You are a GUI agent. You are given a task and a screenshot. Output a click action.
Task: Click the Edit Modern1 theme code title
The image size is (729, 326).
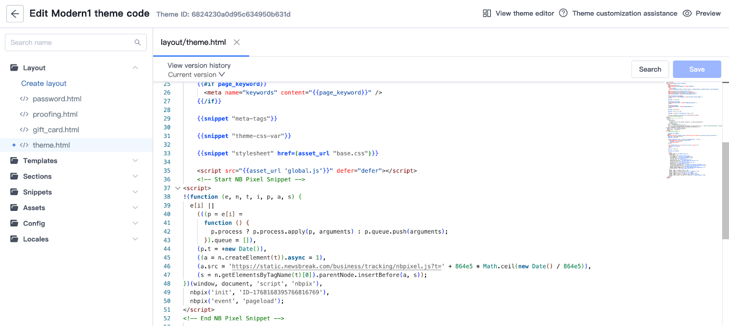coord(89,14)
